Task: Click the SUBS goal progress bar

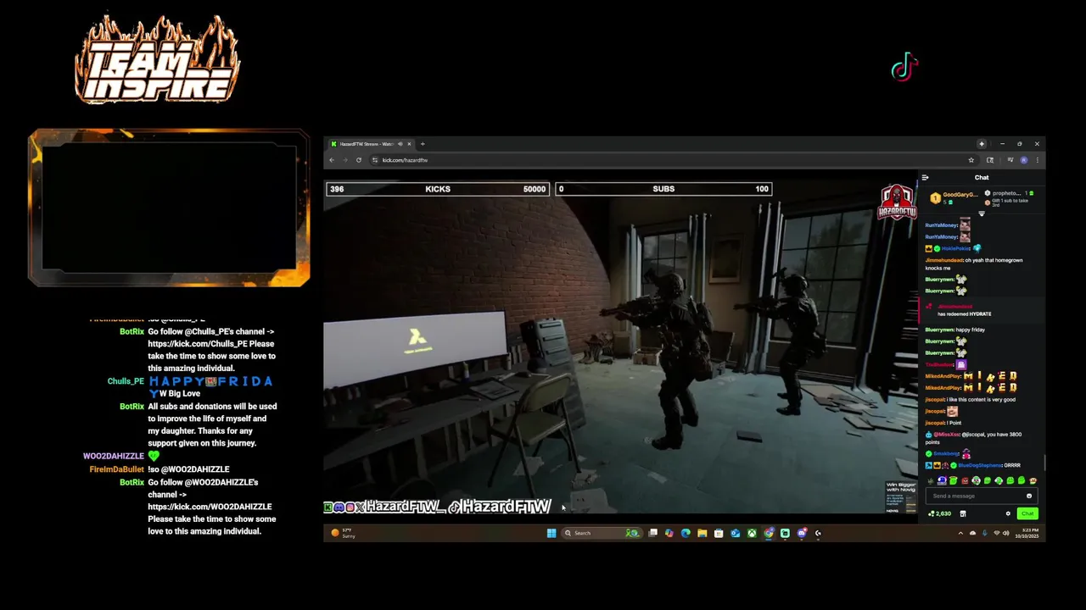Action: point(663,189)
